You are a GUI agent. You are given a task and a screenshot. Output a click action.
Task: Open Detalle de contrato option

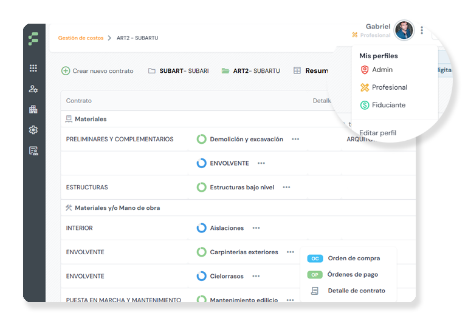pyautogui.click(x=356, y=291)
